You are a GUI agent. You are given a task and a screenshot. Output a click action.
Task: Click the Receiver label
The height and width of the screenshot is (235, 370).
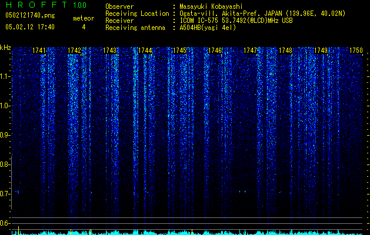(x=119, y=21)
